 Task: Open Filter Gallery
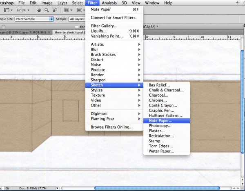[x=114, y=26]
